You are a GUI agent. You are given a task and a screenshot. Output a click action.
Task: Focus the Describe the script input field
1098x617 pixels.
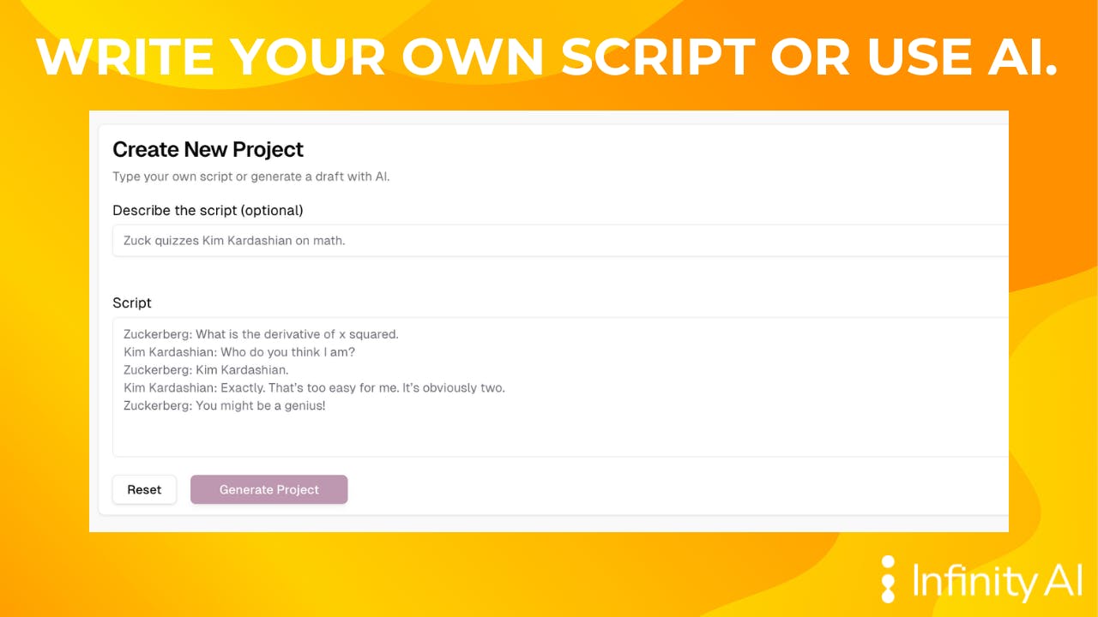pos(560,241)
